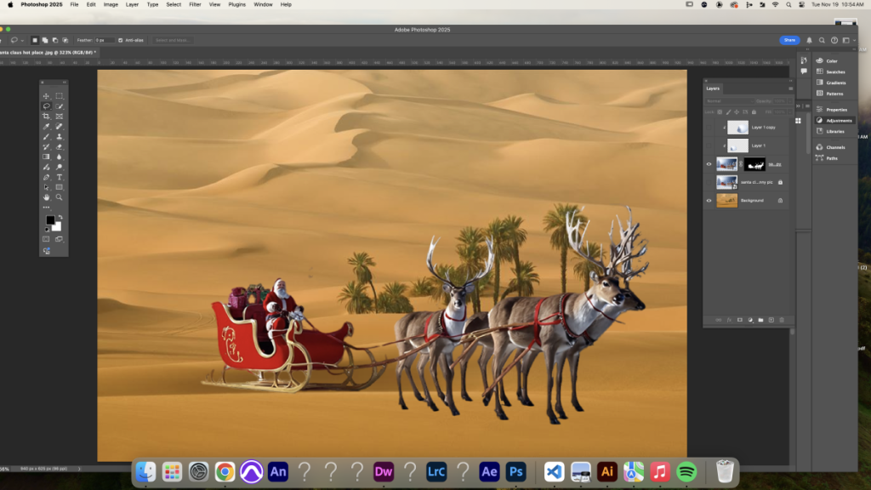
Task: Toggle Lock transparent pixels in Layers panel
Action: (x=720, y=111)
